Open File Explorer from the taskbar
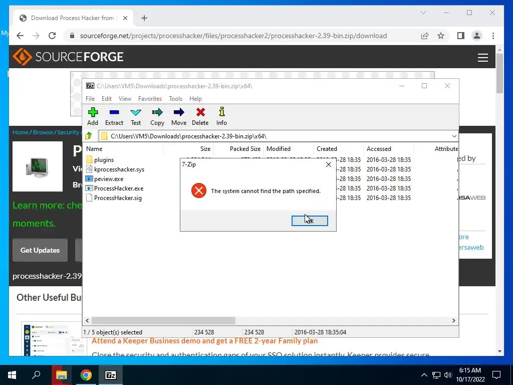 (x=61, y=375)
